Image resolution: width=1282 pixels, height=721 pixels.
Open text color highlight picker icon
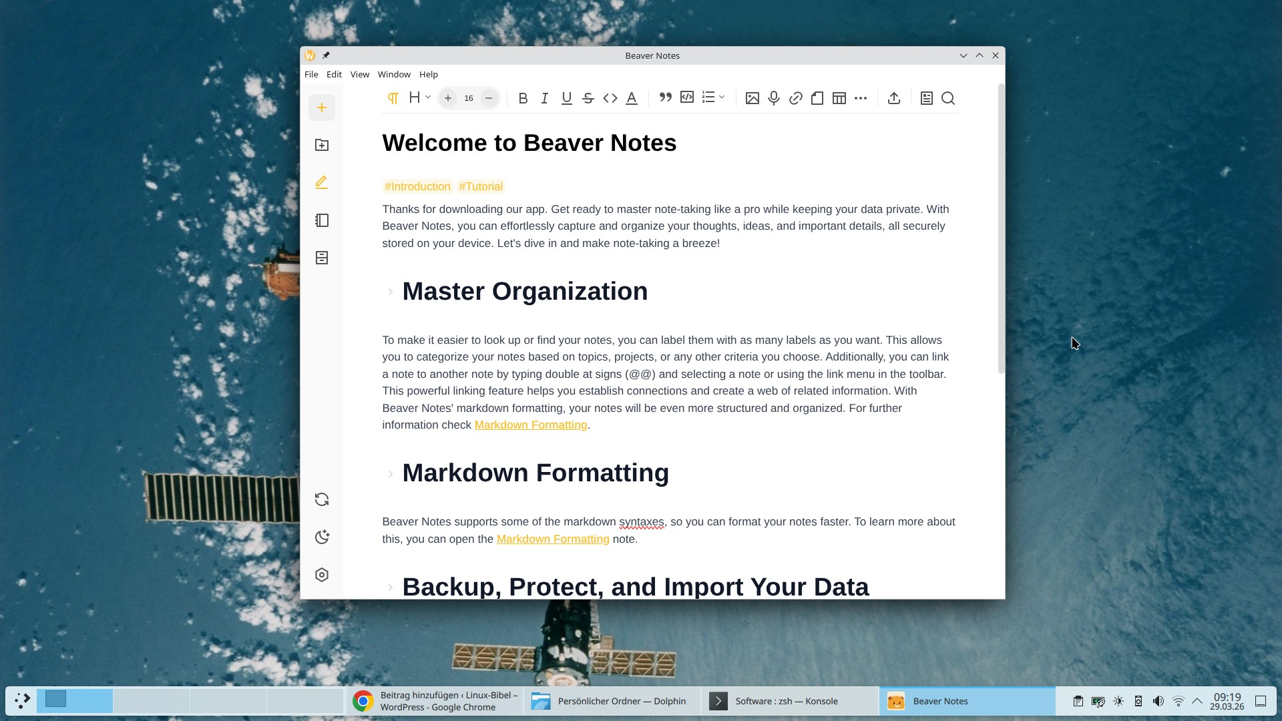631,98
